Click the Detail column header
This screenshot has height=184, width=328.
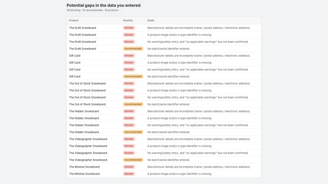[x=150, y=20]
